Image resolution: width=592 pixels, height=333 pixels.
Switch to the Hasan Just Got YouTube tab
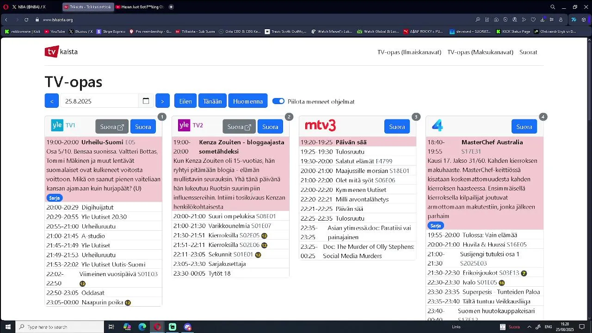[140, 7]
